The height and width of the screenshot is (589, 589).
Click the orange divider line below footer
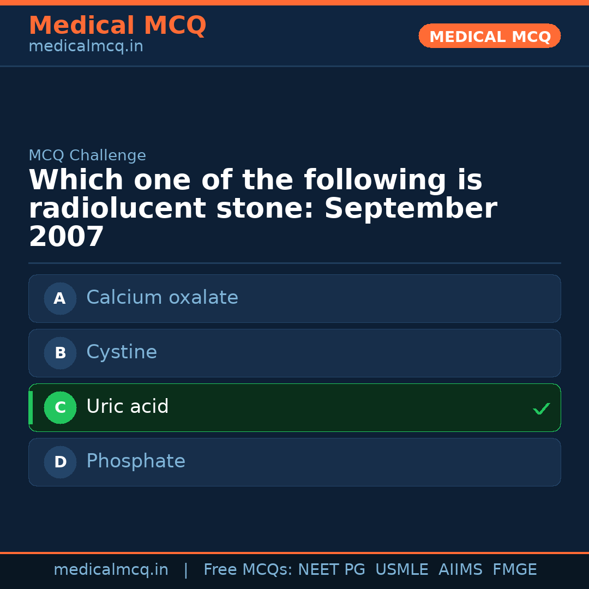(294, 552)
